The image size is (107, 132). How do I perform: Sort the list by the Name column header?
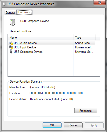[x=41, y=38]
